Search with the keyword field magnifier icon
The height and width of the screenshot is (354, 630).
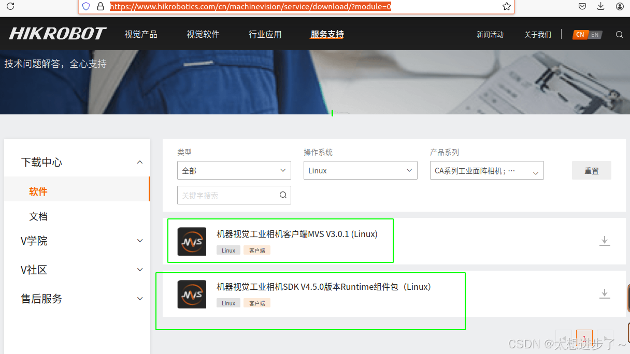283,195
